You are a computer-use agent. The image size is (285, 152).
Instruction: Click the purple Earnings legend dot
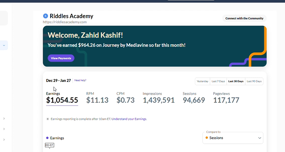pos(47,138)
